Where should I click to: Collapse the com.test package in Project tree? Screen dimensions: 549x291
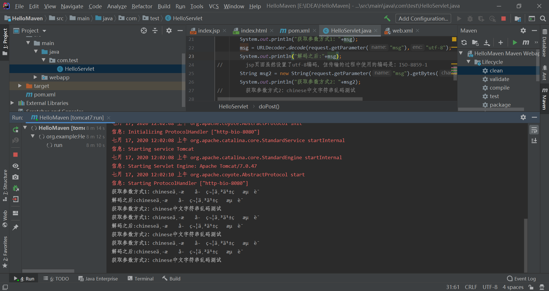click(x=43, y=60)
